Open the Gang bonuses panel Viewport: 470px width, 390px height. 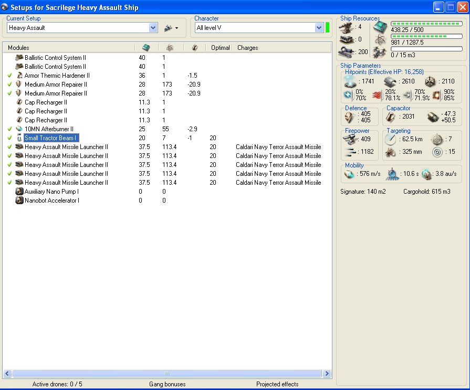(x=168, y=384)
